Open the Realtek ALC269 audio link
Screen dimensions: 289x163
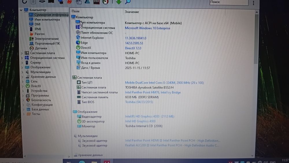click(172, 145)
